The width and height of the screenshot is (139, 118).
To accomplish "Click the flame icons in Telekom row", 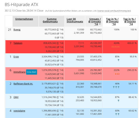I will click(115, 47).
